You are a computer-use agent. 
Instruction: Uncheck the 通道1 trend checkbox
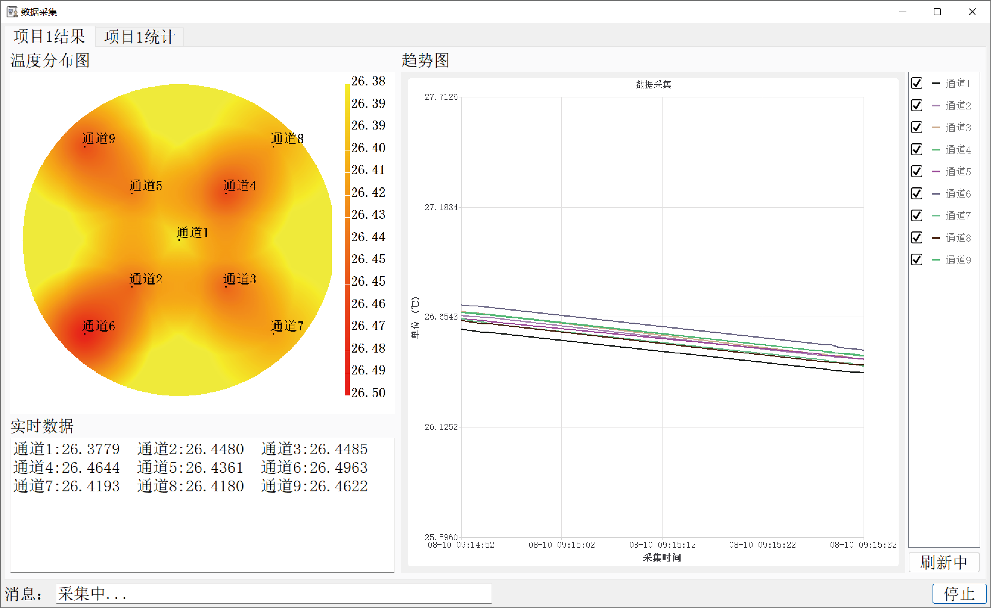(x=917, y=83)
